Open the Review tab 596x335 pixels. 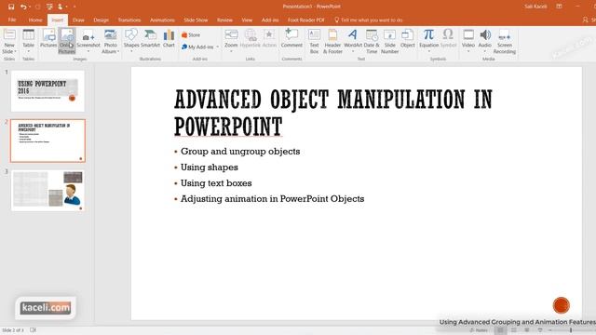tap(224, 20)
